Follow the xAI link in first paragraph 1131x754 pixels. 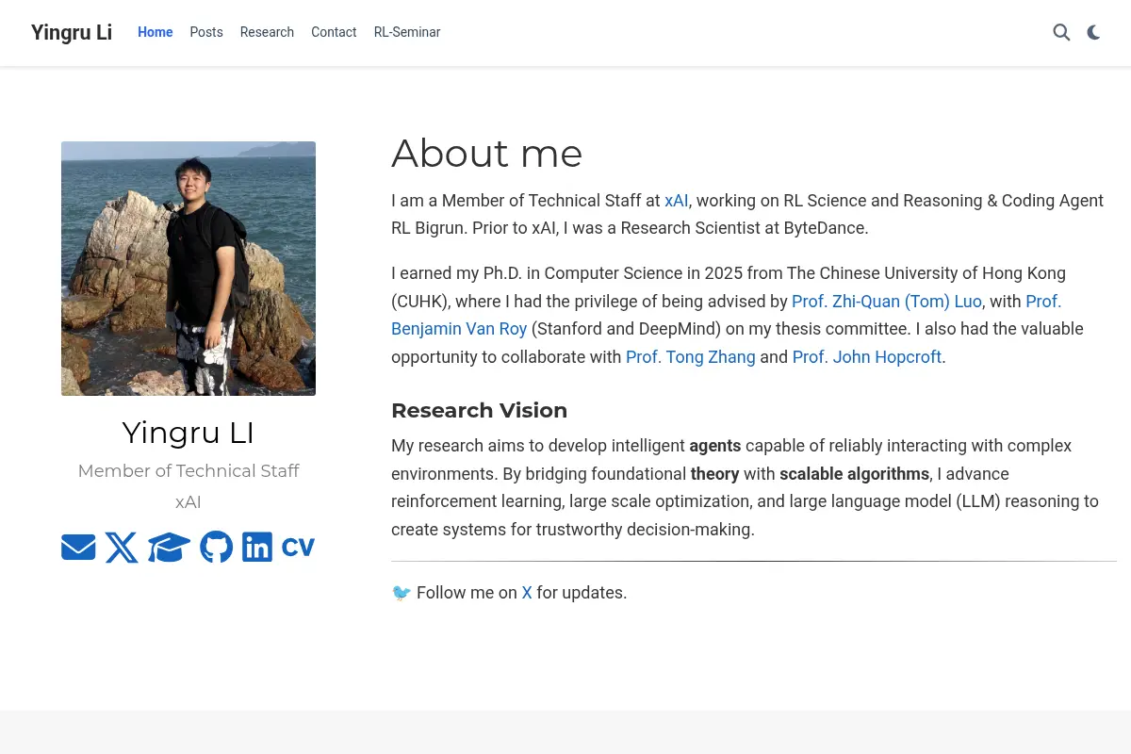(x=677, y=201)
